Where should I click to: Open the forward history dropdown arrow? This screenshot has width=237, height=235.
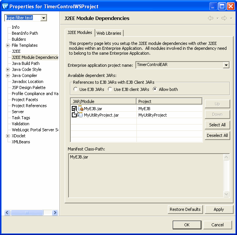(231, 18)
